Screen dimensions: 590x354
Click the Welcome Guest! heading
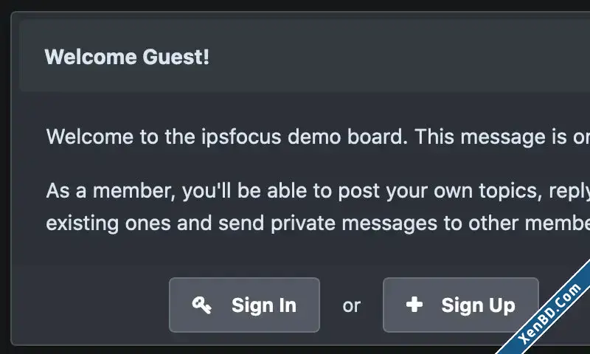[127, 58]
